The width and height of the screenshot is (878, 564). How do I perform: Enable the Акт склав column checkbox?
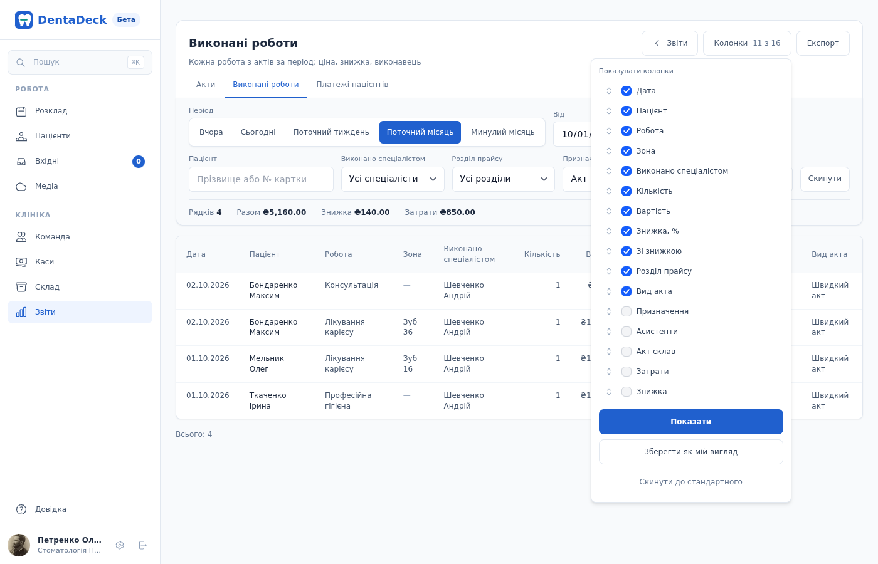(627, 352)
